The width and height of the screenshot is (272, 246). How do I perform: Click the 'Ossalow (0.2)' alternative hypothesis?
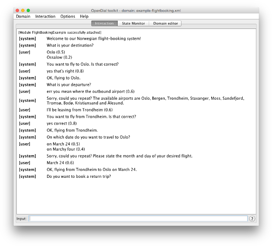click(59, 57)
